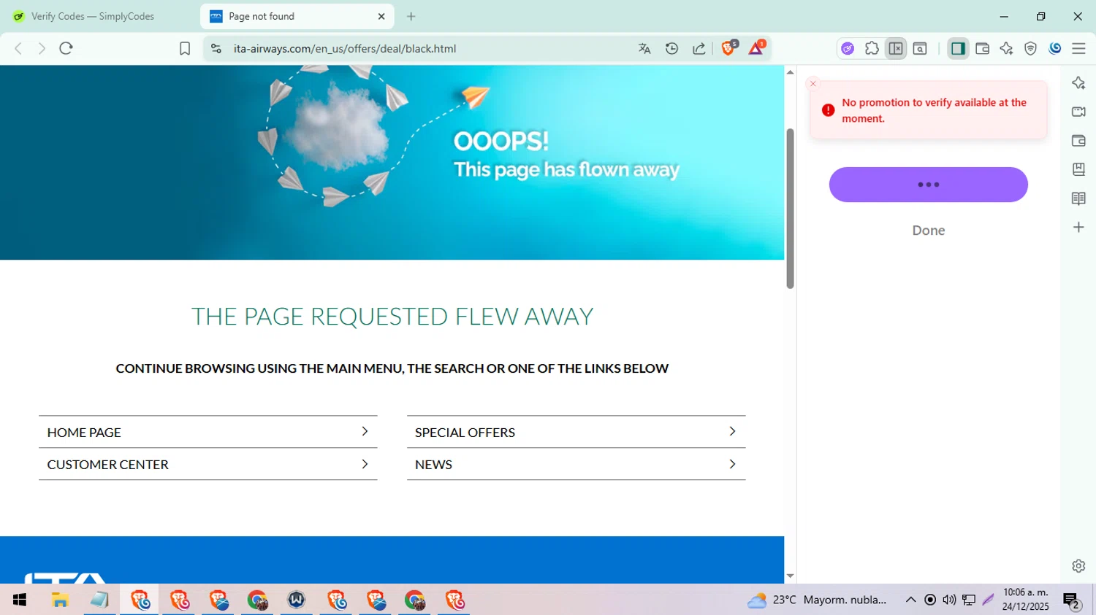Dismiss the red 'No promotion' alert
Viewport: 1096px width, 615px height.
tap(813, 84)
